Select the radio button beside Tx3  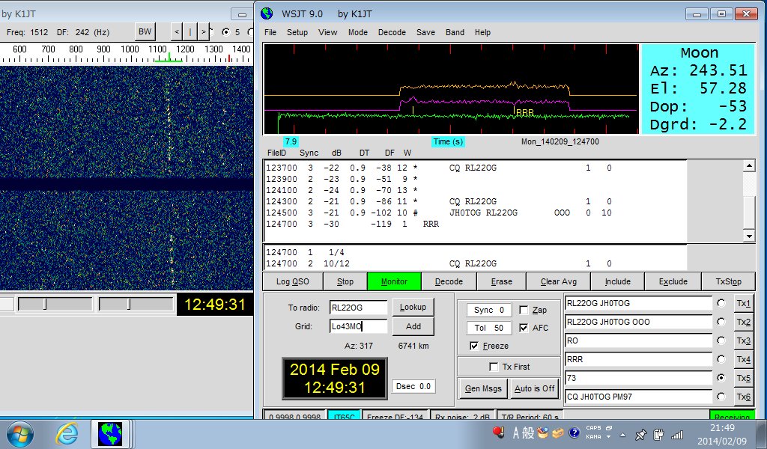tap(721, 340)
